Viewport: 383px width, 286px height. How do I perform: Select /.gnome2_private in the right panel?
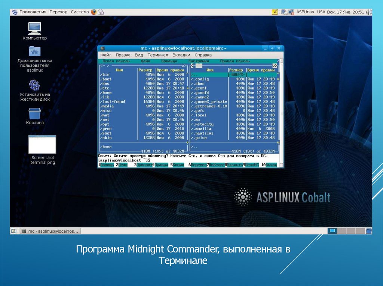(x=234, y=101)
